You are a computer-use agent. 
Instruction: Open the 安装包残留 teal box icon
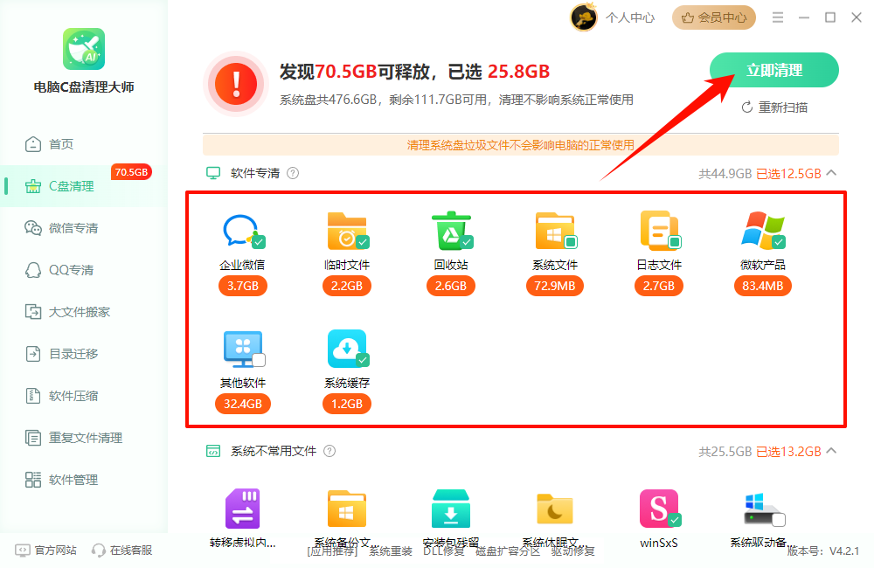tap(451, 509)
